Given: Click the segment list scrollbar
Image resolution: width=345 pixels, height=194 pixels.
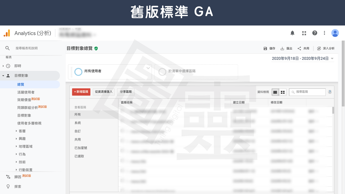Looking at the screenshot, I should tap(333, 110).
